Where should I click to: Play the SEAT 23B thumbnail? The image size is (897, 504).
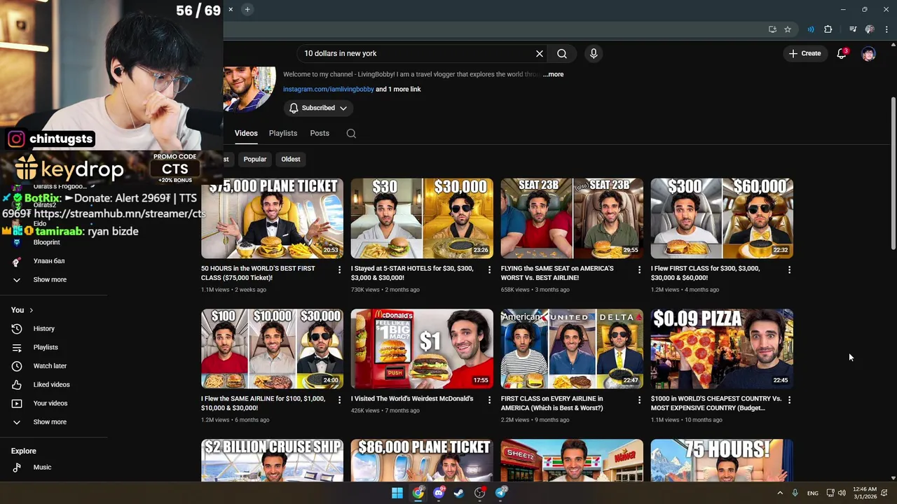pyautogui.click(x=572, y=218)
